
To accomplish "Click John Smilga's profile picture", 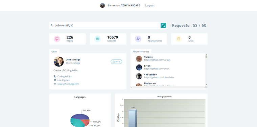I will [x=59, y=61].
